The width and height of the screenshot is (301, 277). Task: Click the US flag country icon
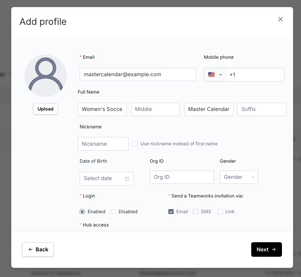pos(211,75)
